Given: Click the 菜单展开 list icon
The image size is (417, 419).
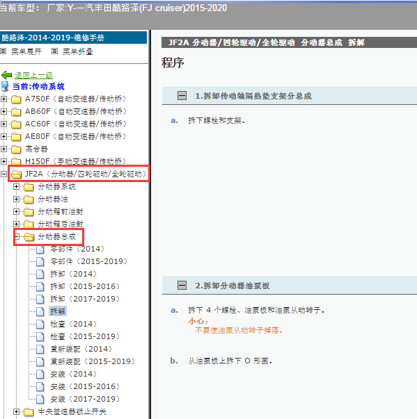Looking at the screenshot, I should tap(3, 51).
